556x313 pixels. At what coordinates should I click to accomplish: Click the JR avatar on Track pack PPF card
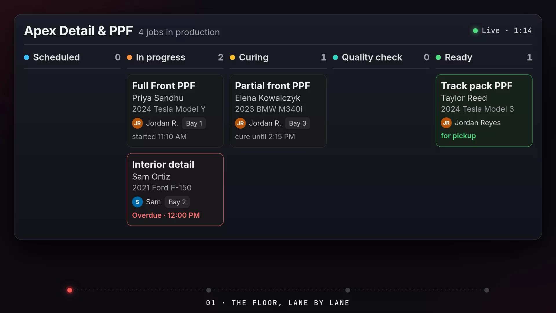coord(446,123)
